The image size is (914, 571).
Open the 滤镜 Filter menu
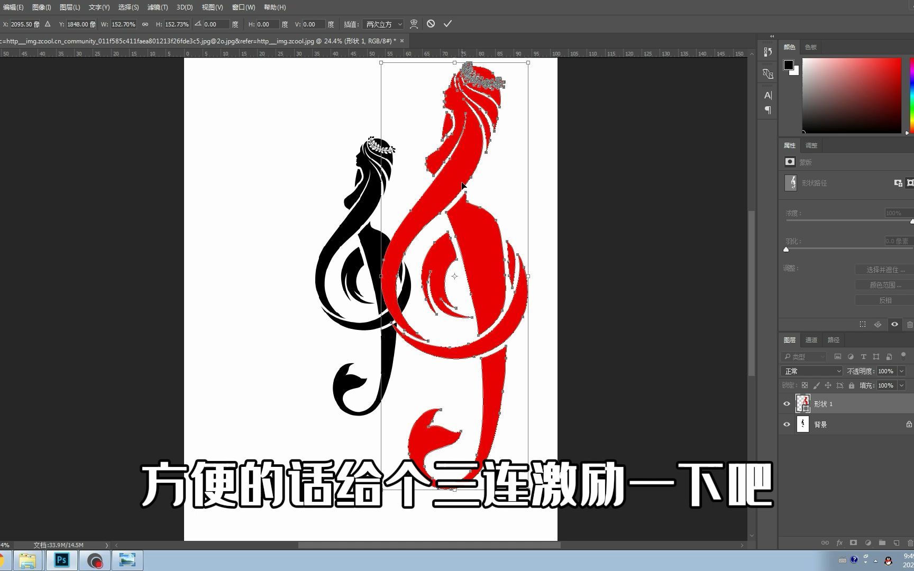click(157, 7)
